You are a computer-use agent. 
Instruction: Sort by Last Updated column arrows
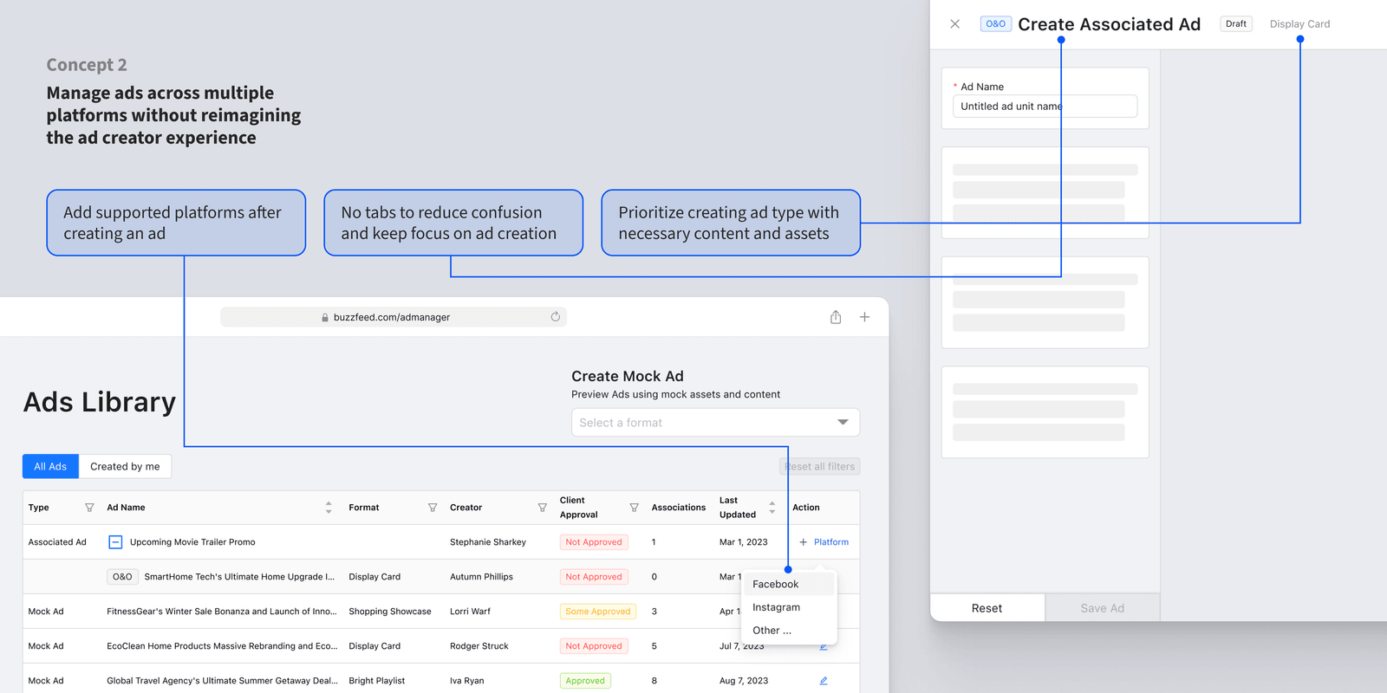point(772,508)
